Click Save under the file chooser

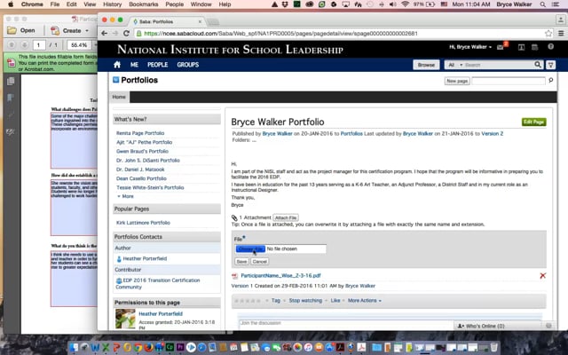[241, 262]
